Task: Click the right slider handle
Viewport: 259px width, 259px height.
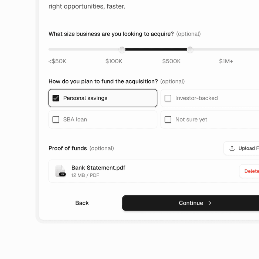Action: (x=190, y=50)
